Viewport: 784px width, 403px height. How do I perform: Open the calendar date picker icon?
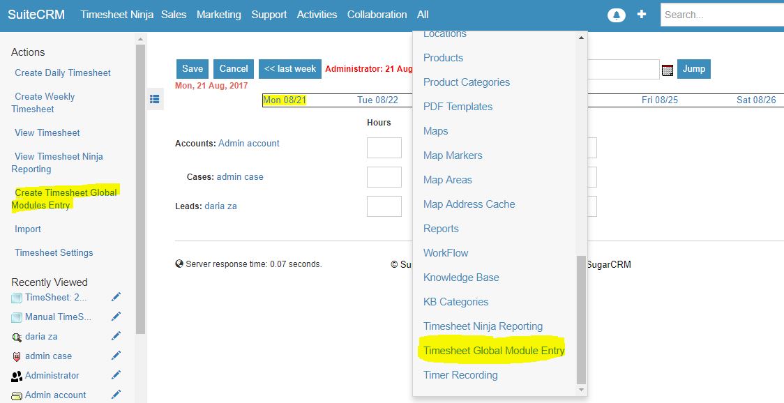coord(667,70)
